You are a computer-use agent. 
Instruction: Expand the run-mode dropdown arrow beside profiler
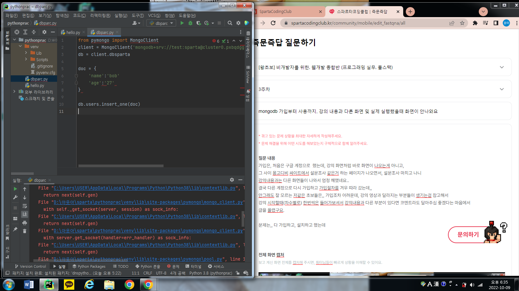coord(213,23)
